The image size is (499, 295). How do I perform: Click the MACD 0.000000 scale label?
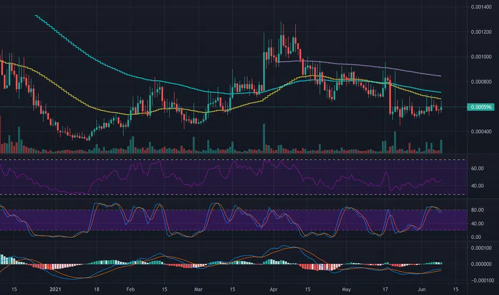pyautogui.click(x=481, y=264)
